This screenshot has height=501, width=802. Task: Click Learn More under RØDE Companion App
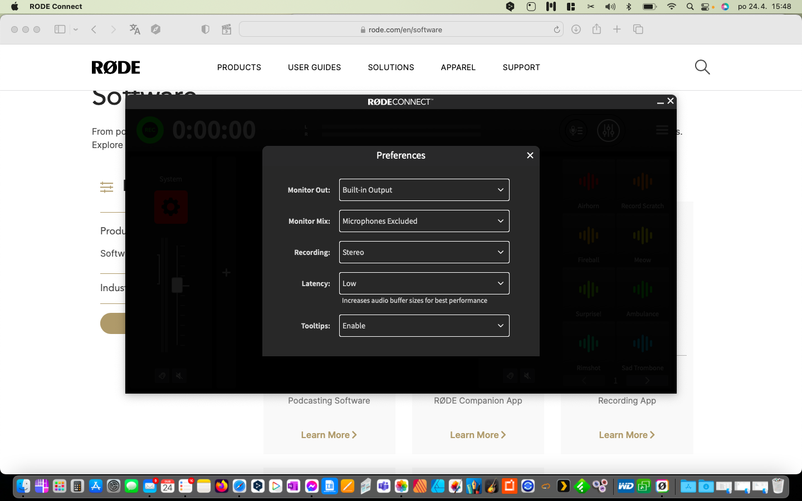click(x=478, y=435)
